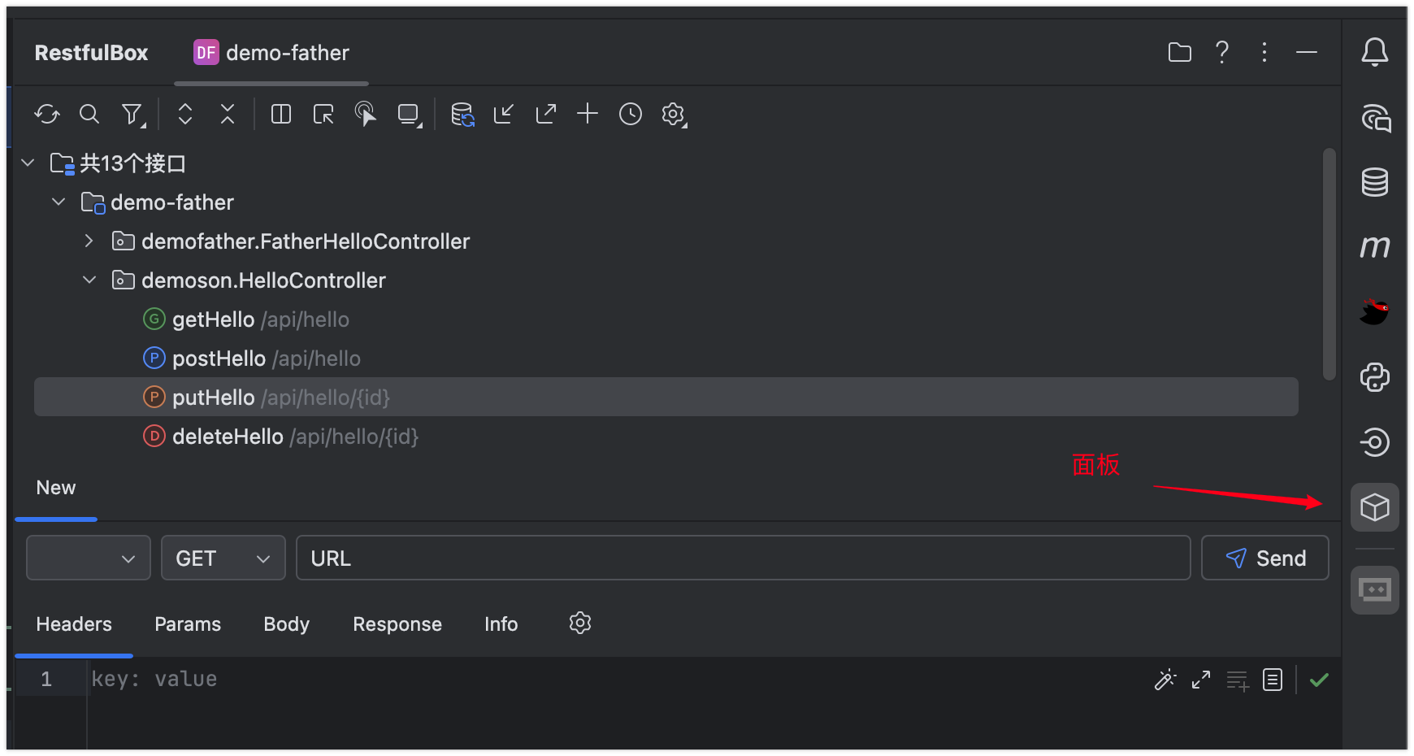The image size is (1414, 756).
Task: Open the search magnifier in the toolbar
Action: [x=89, y=115]
